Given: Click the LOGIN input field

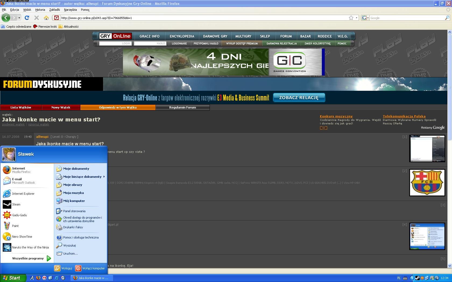Looking at the screenshot, I should [115, 43].
